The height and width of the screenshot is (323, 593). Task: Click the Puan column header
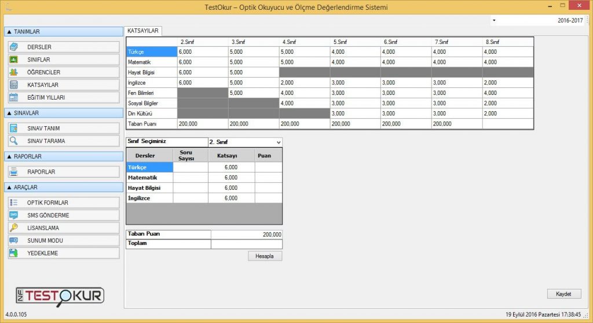tap(268, 156)
